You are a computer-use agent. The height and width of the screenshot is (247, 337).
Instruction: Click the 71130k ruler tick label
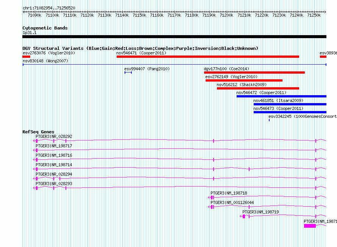click(x=105, y=15)
